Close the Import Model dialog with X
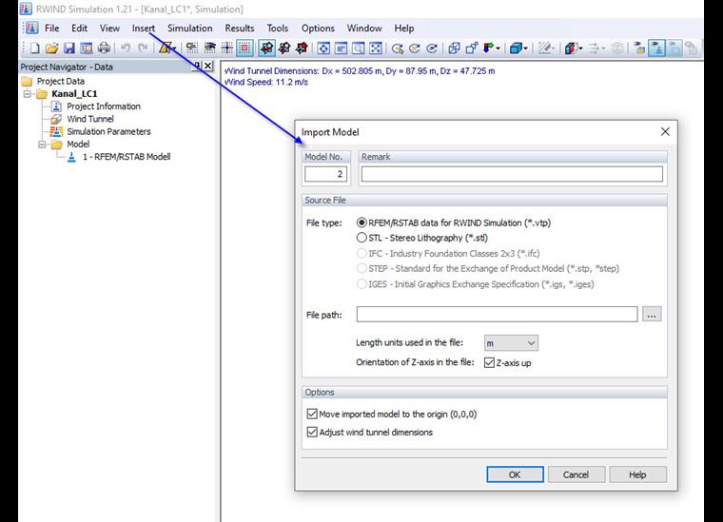Screen dimensions: 723x522 point(665,132)
